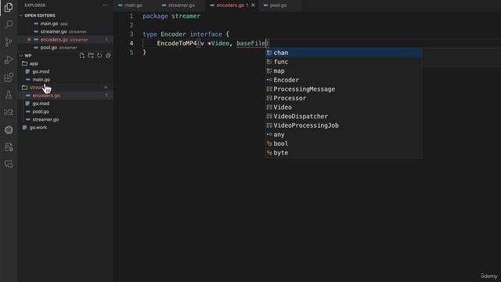Collapse all folders in the explorer
This screenshot has height=282, width=501.
(108, 56)
